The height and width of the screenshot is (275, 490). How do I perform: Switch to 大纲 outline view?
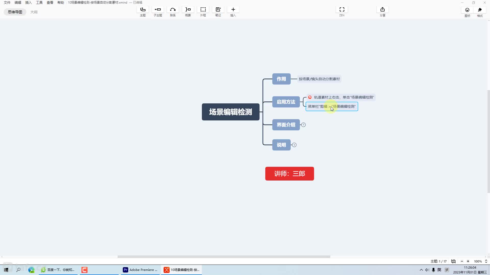(34, 12)
